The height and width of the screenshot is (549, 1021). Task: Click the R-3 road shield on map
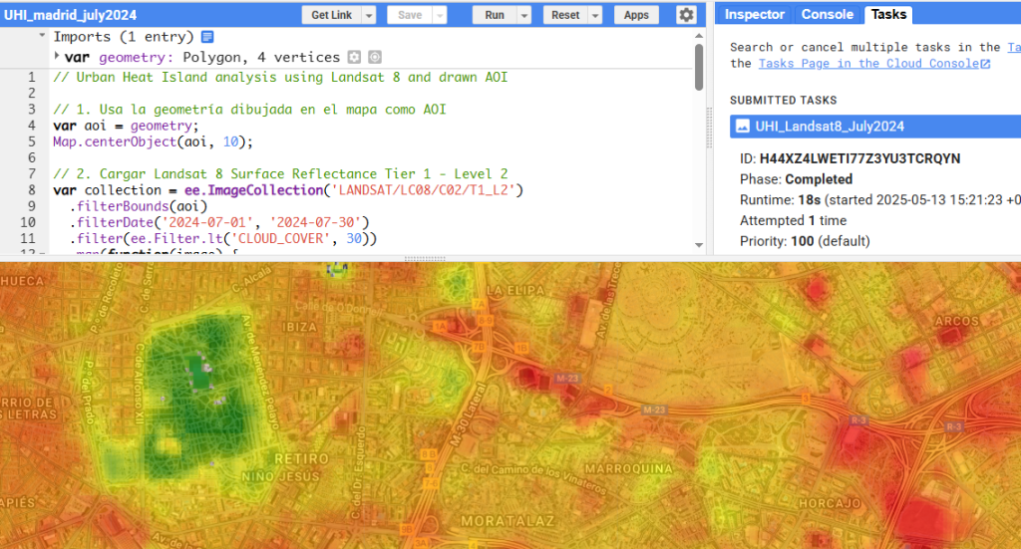pos(953,426)
